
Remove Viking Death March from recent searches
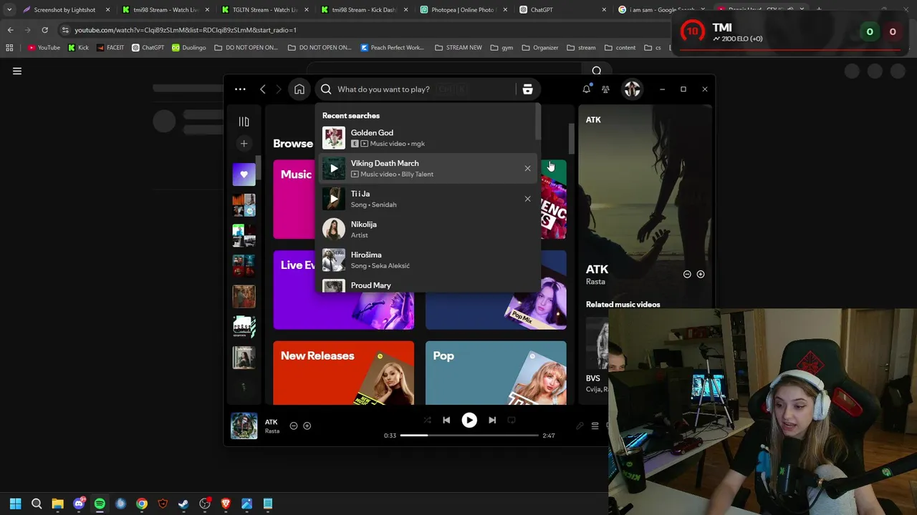pos(528,169)
